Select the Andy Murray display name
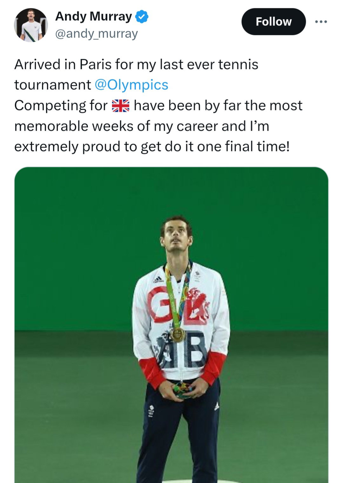 pyautogui.click(x=93, y=17)
